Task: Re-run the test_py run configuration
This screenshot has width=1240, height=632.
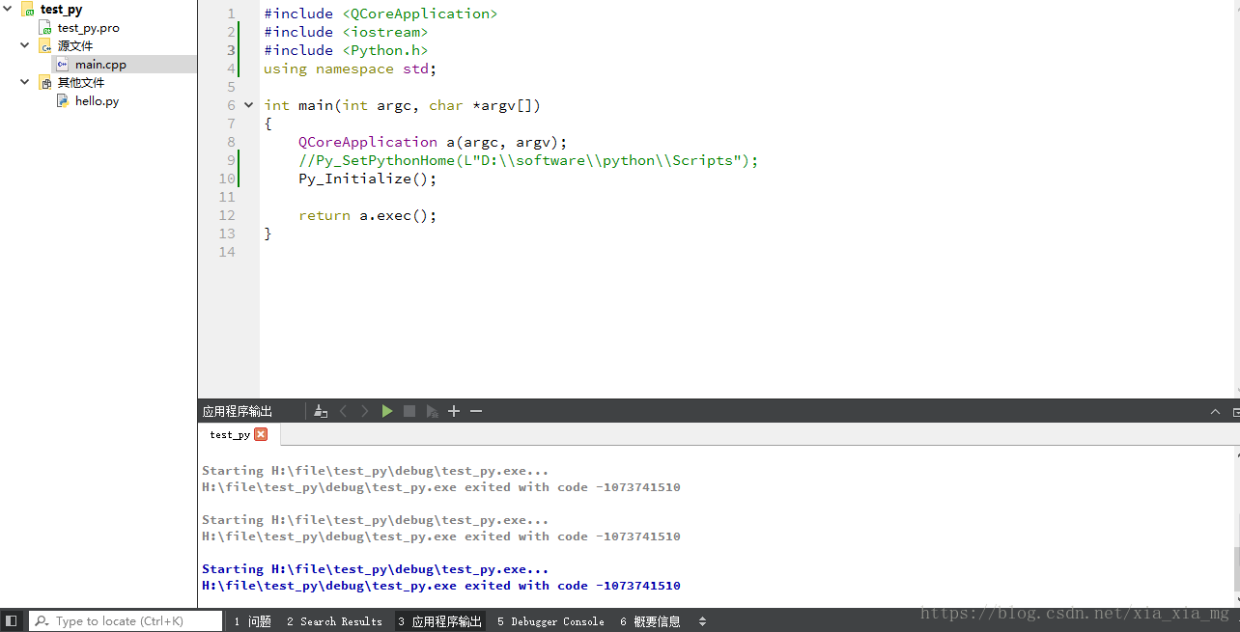Action: [x=387, y=411]
